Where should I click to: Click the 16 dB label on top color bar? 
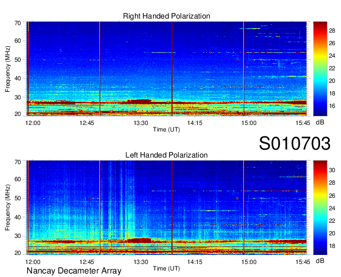coord(332,106)
